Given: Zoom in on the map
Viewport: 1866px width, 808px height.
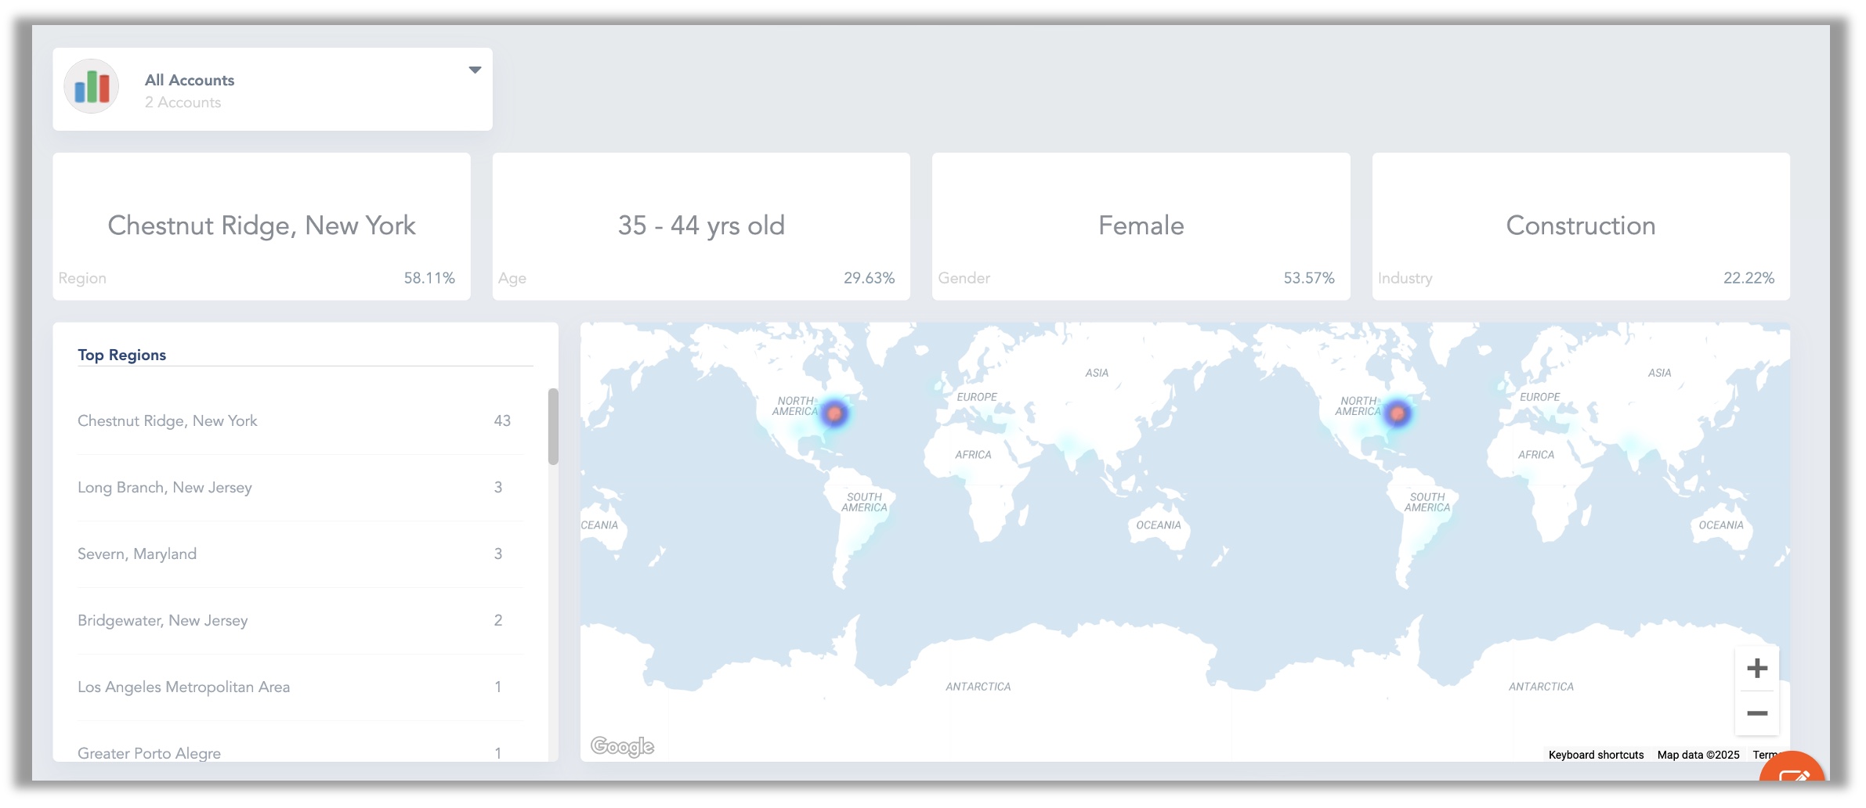Looking at the screenshot, I should [1756, 668].
